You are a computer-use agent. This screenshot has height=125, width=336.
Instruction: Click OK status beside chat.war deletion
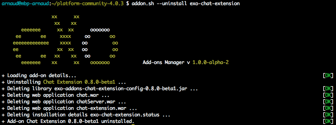328,95
